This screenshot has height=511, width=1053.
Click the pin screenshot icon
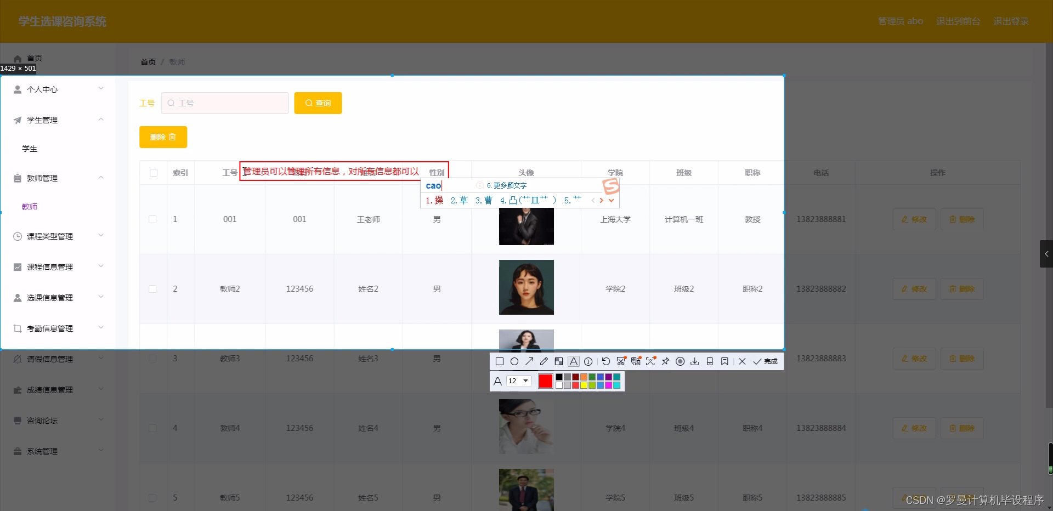pos(665,361)
